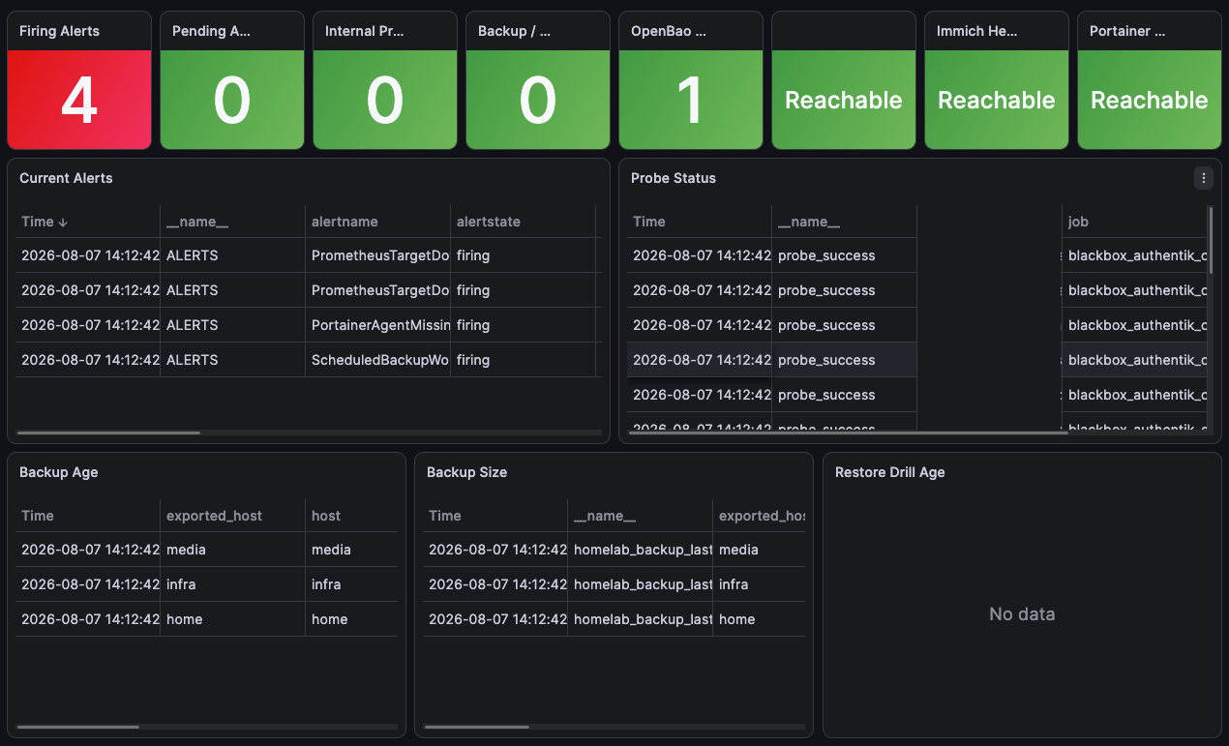Click the Restore Drill Age panel title

click(889, 472)
